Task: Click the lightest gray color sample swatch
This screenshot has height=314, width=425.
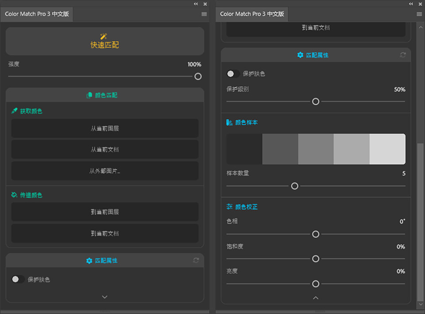Action: coord(387,149)
